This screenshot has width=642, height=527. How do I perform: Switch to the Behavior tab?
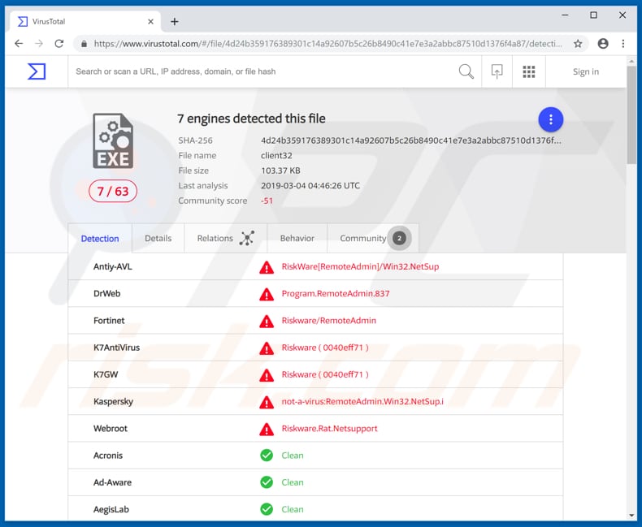[x=297, y=238]
